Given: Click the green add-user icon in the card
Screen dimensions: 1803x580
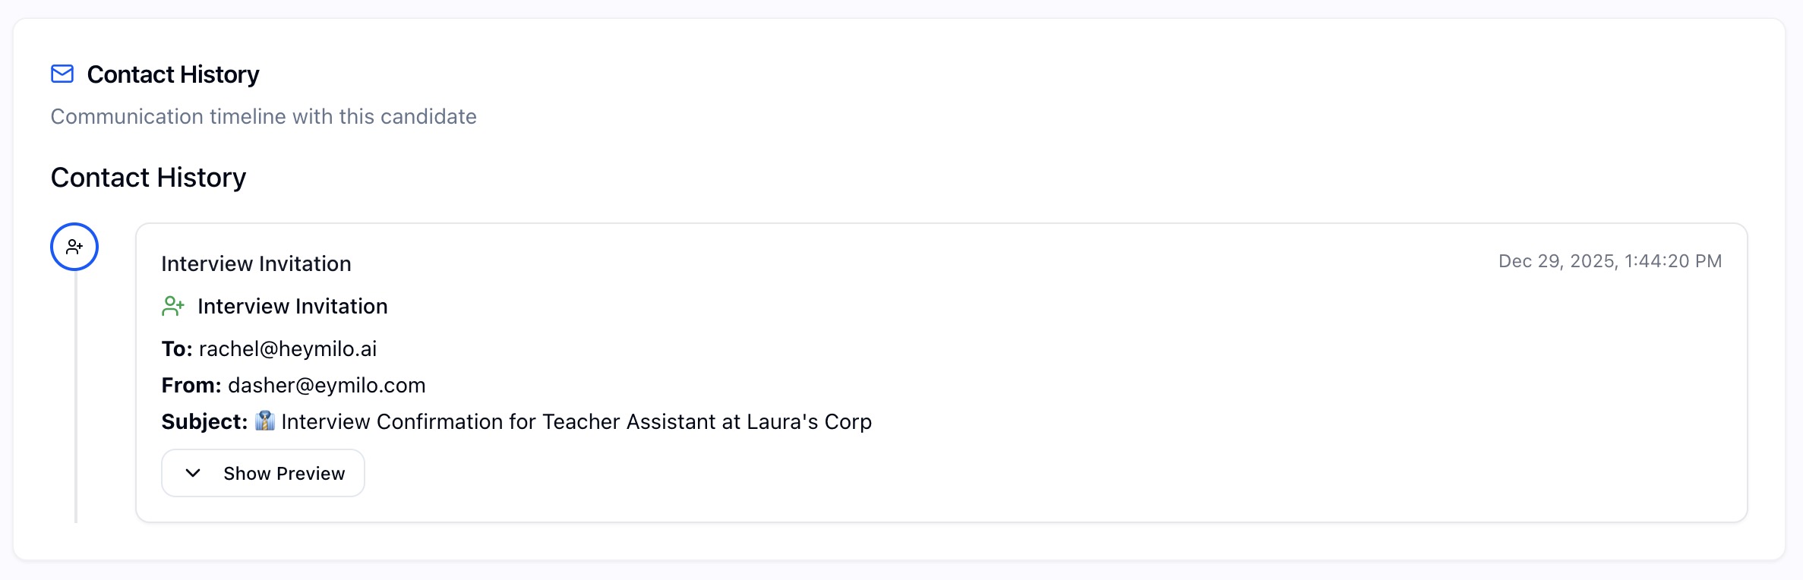Looking at the screenshot, I should pyautogui.click(x=173, y=306).
